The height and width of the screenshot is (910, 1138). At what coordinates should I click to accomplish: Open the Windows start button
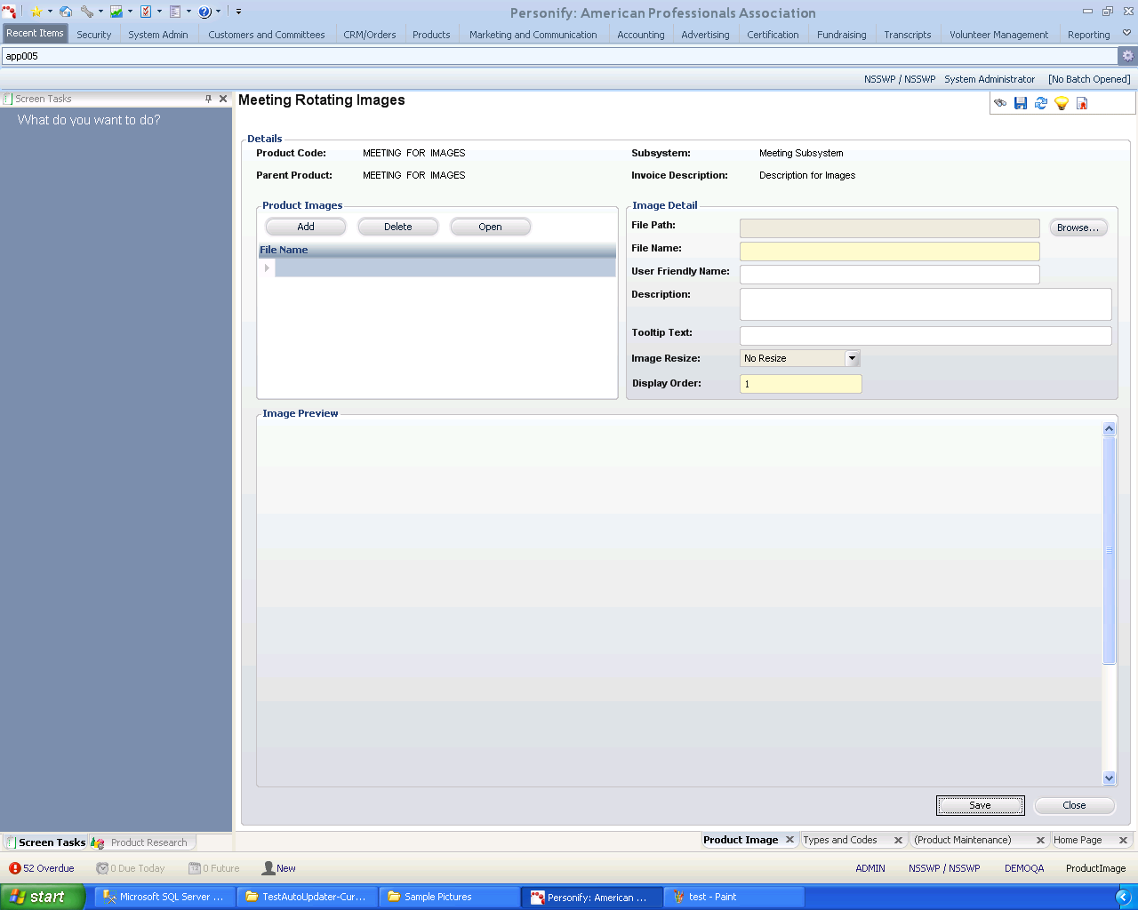click(42, 897)
